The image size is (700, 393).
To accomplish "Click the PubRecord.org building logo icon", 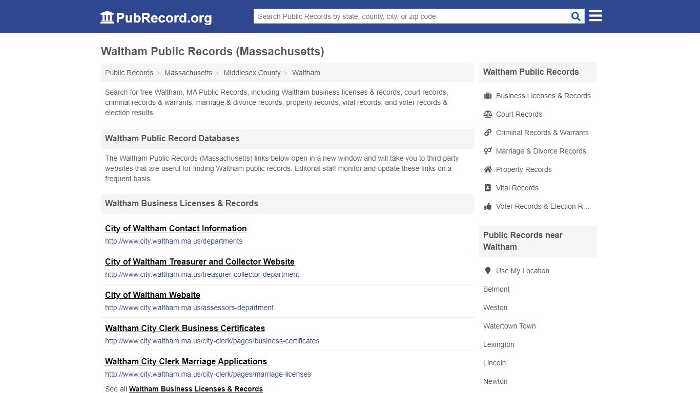I will [x=107, y=17].
